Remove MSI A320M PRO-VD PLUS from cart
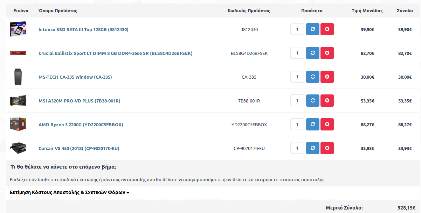The image size is (421, 213). 327,101
